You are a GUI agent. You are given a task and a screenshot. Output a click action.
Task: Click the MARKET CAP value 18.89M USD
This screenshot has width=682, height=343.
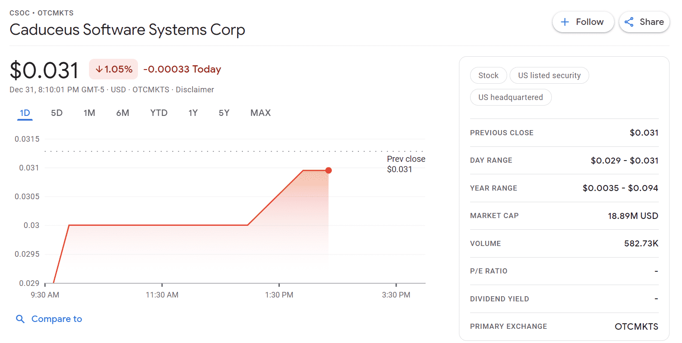point(633,216)
